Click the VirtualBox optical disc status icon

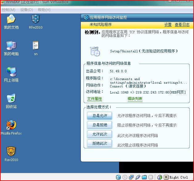[125, 177]
